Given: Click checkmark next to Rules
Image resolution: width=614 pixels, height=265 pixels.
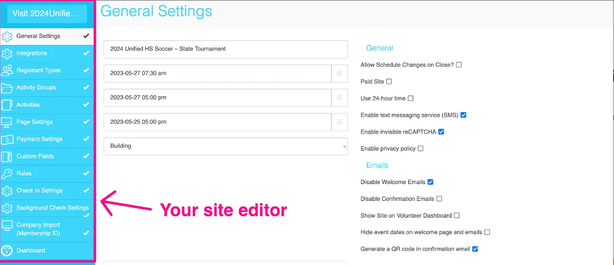Looking at the screenshot, I should click(86, 173).
